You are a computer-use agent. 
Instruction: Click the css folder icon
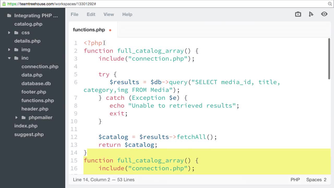click(16, 33)
